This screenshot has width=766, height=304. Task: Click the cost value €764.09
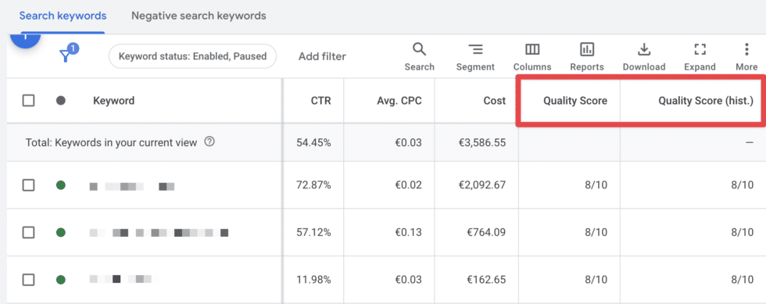pyautogui.click(x=486, y=232)
